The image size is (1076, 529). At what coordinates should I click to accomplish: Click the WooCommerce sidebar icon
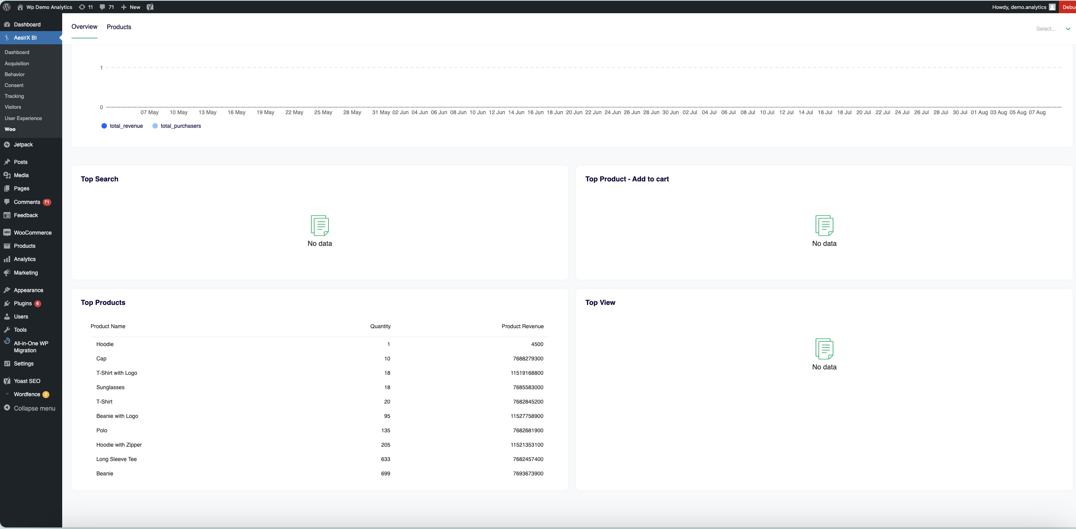(7, 232)
